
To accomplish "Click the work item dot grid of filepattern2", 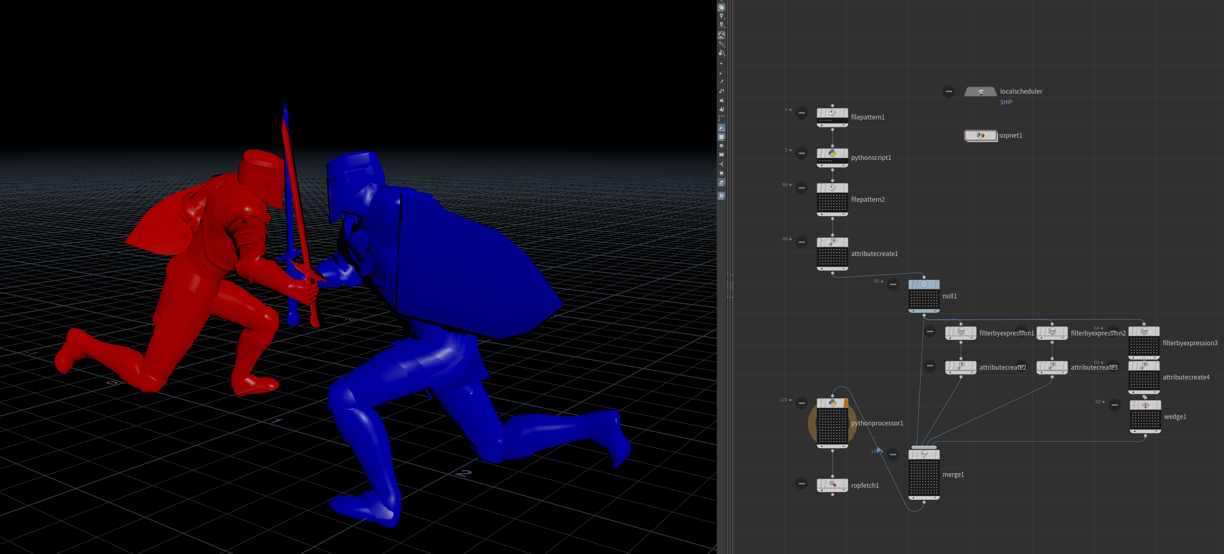I will (x=832, y=203).
